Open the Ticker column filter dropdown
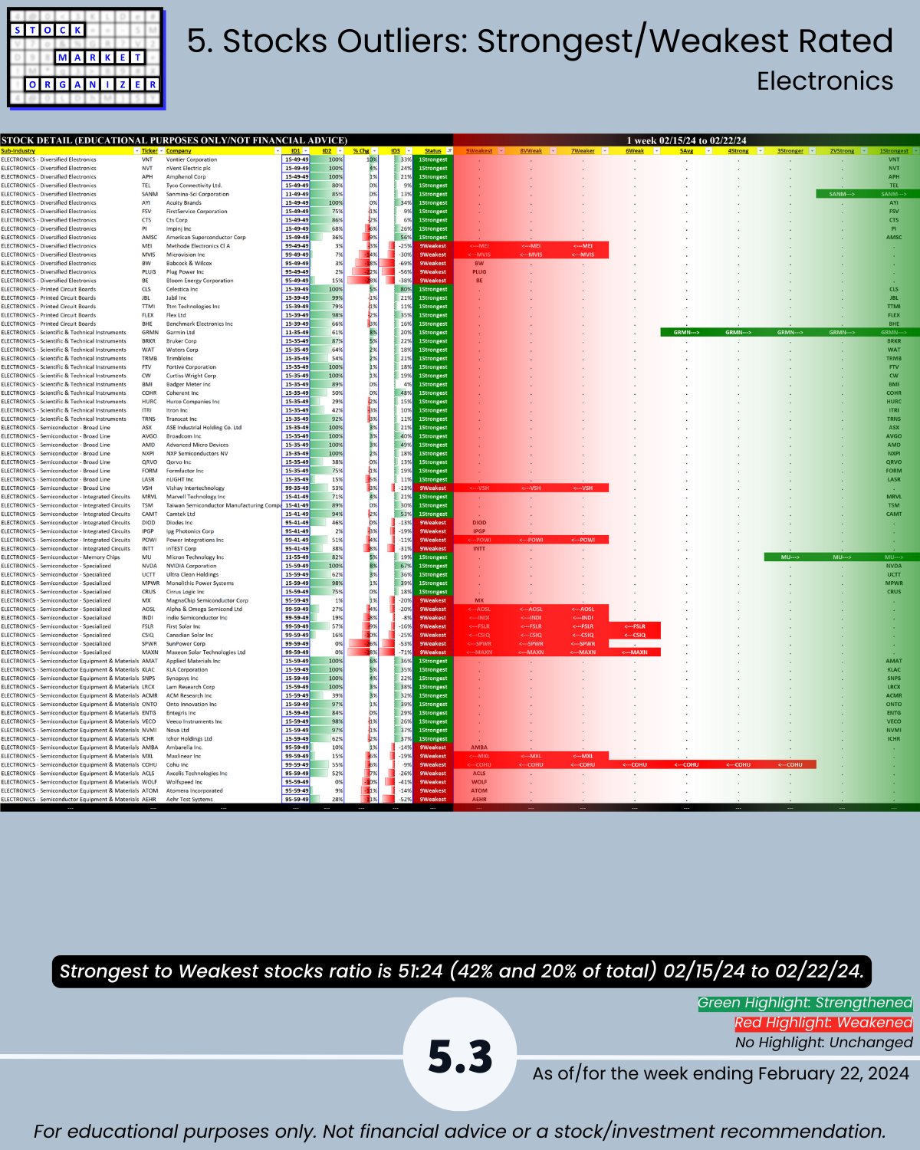Image resolution: width=920 pixels, height=1150 pixels. coord(161,151)
